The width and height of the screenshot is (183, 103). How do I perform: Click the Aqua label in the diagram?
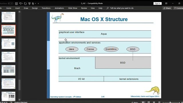tap(104, 34)
